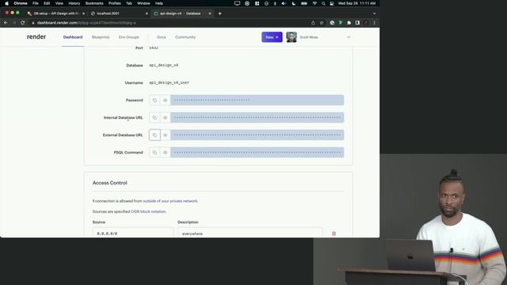Select the masked Password field
The width and height of the screenshot is (507, 285).
tap(257, 101)
